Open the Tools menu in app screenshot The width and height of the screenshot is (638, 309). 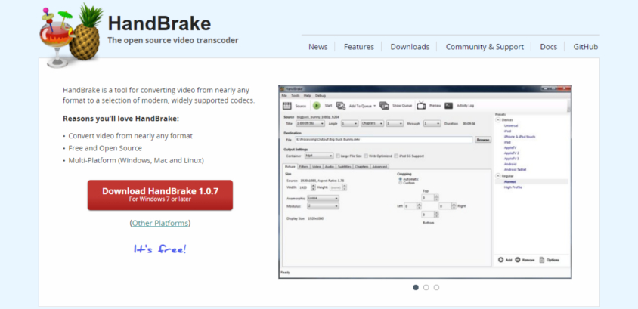[296, 95]
